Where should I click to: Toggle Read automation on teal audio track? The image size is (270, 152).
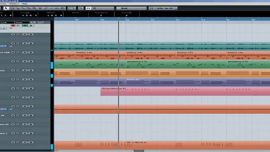[x=25, y=43]
